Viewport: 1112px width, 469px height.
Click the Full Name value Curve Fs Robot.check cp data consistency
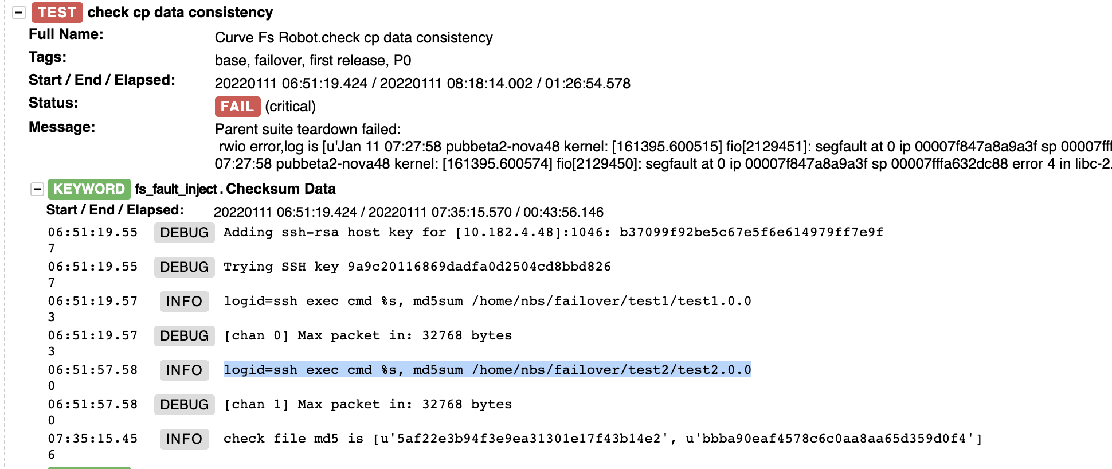(x=353, y=37)
